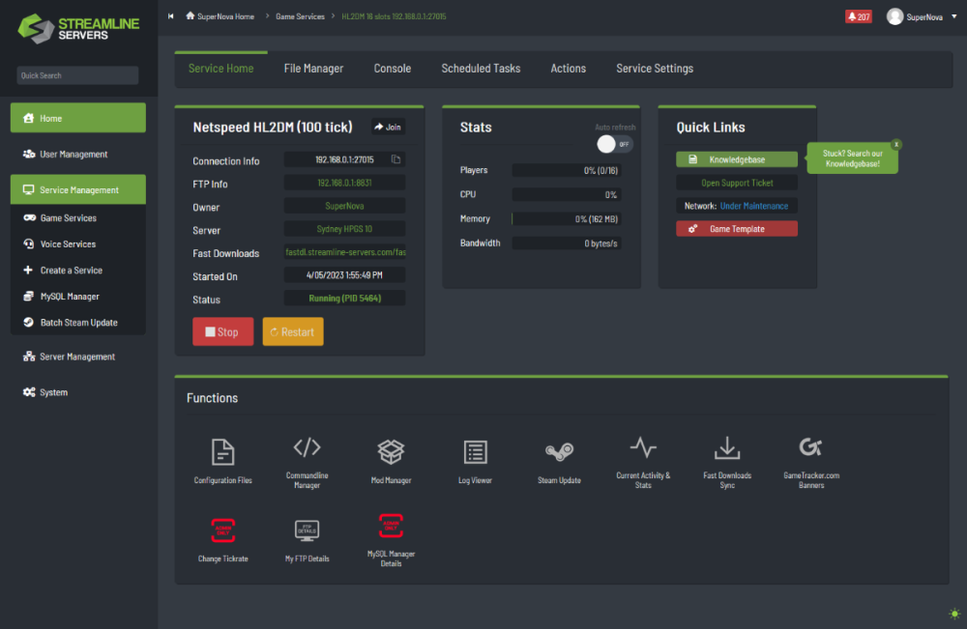
Task: Open the Log Viewer
Action: (x=475, y=452)
